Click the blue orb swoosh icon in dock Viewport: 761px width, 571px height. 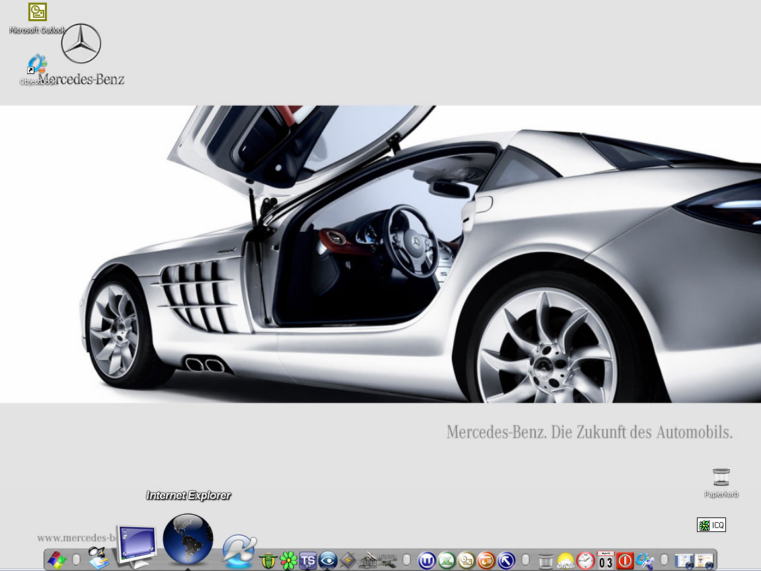pos(238,551)
